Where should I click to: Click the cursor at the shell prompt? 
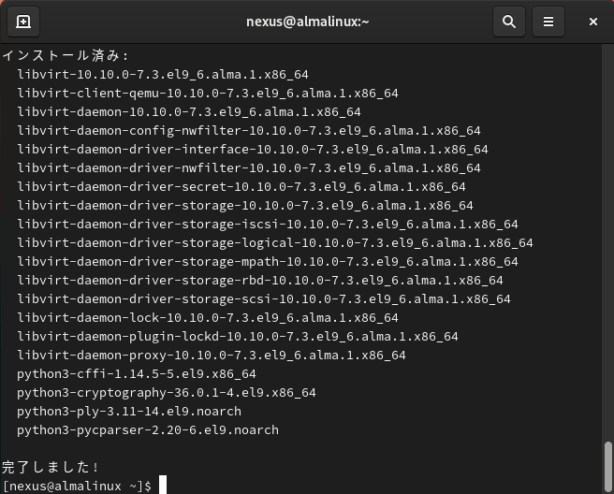click(162, 486)
